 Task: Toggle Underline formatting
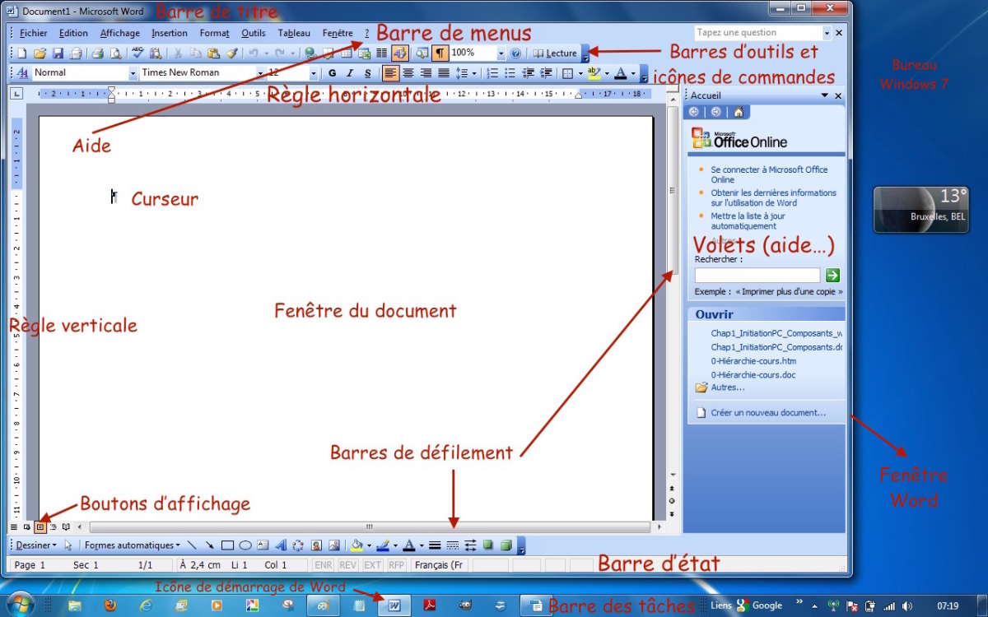[368, 73]
